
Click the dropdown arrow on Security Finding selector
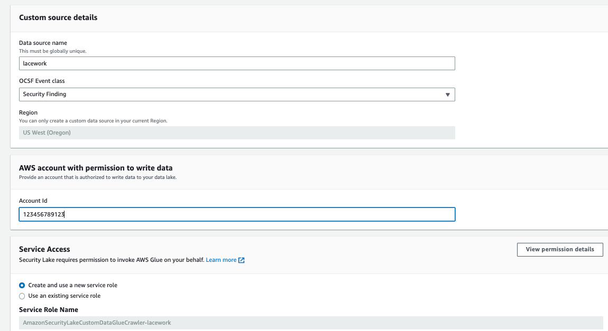click(448, 94)
